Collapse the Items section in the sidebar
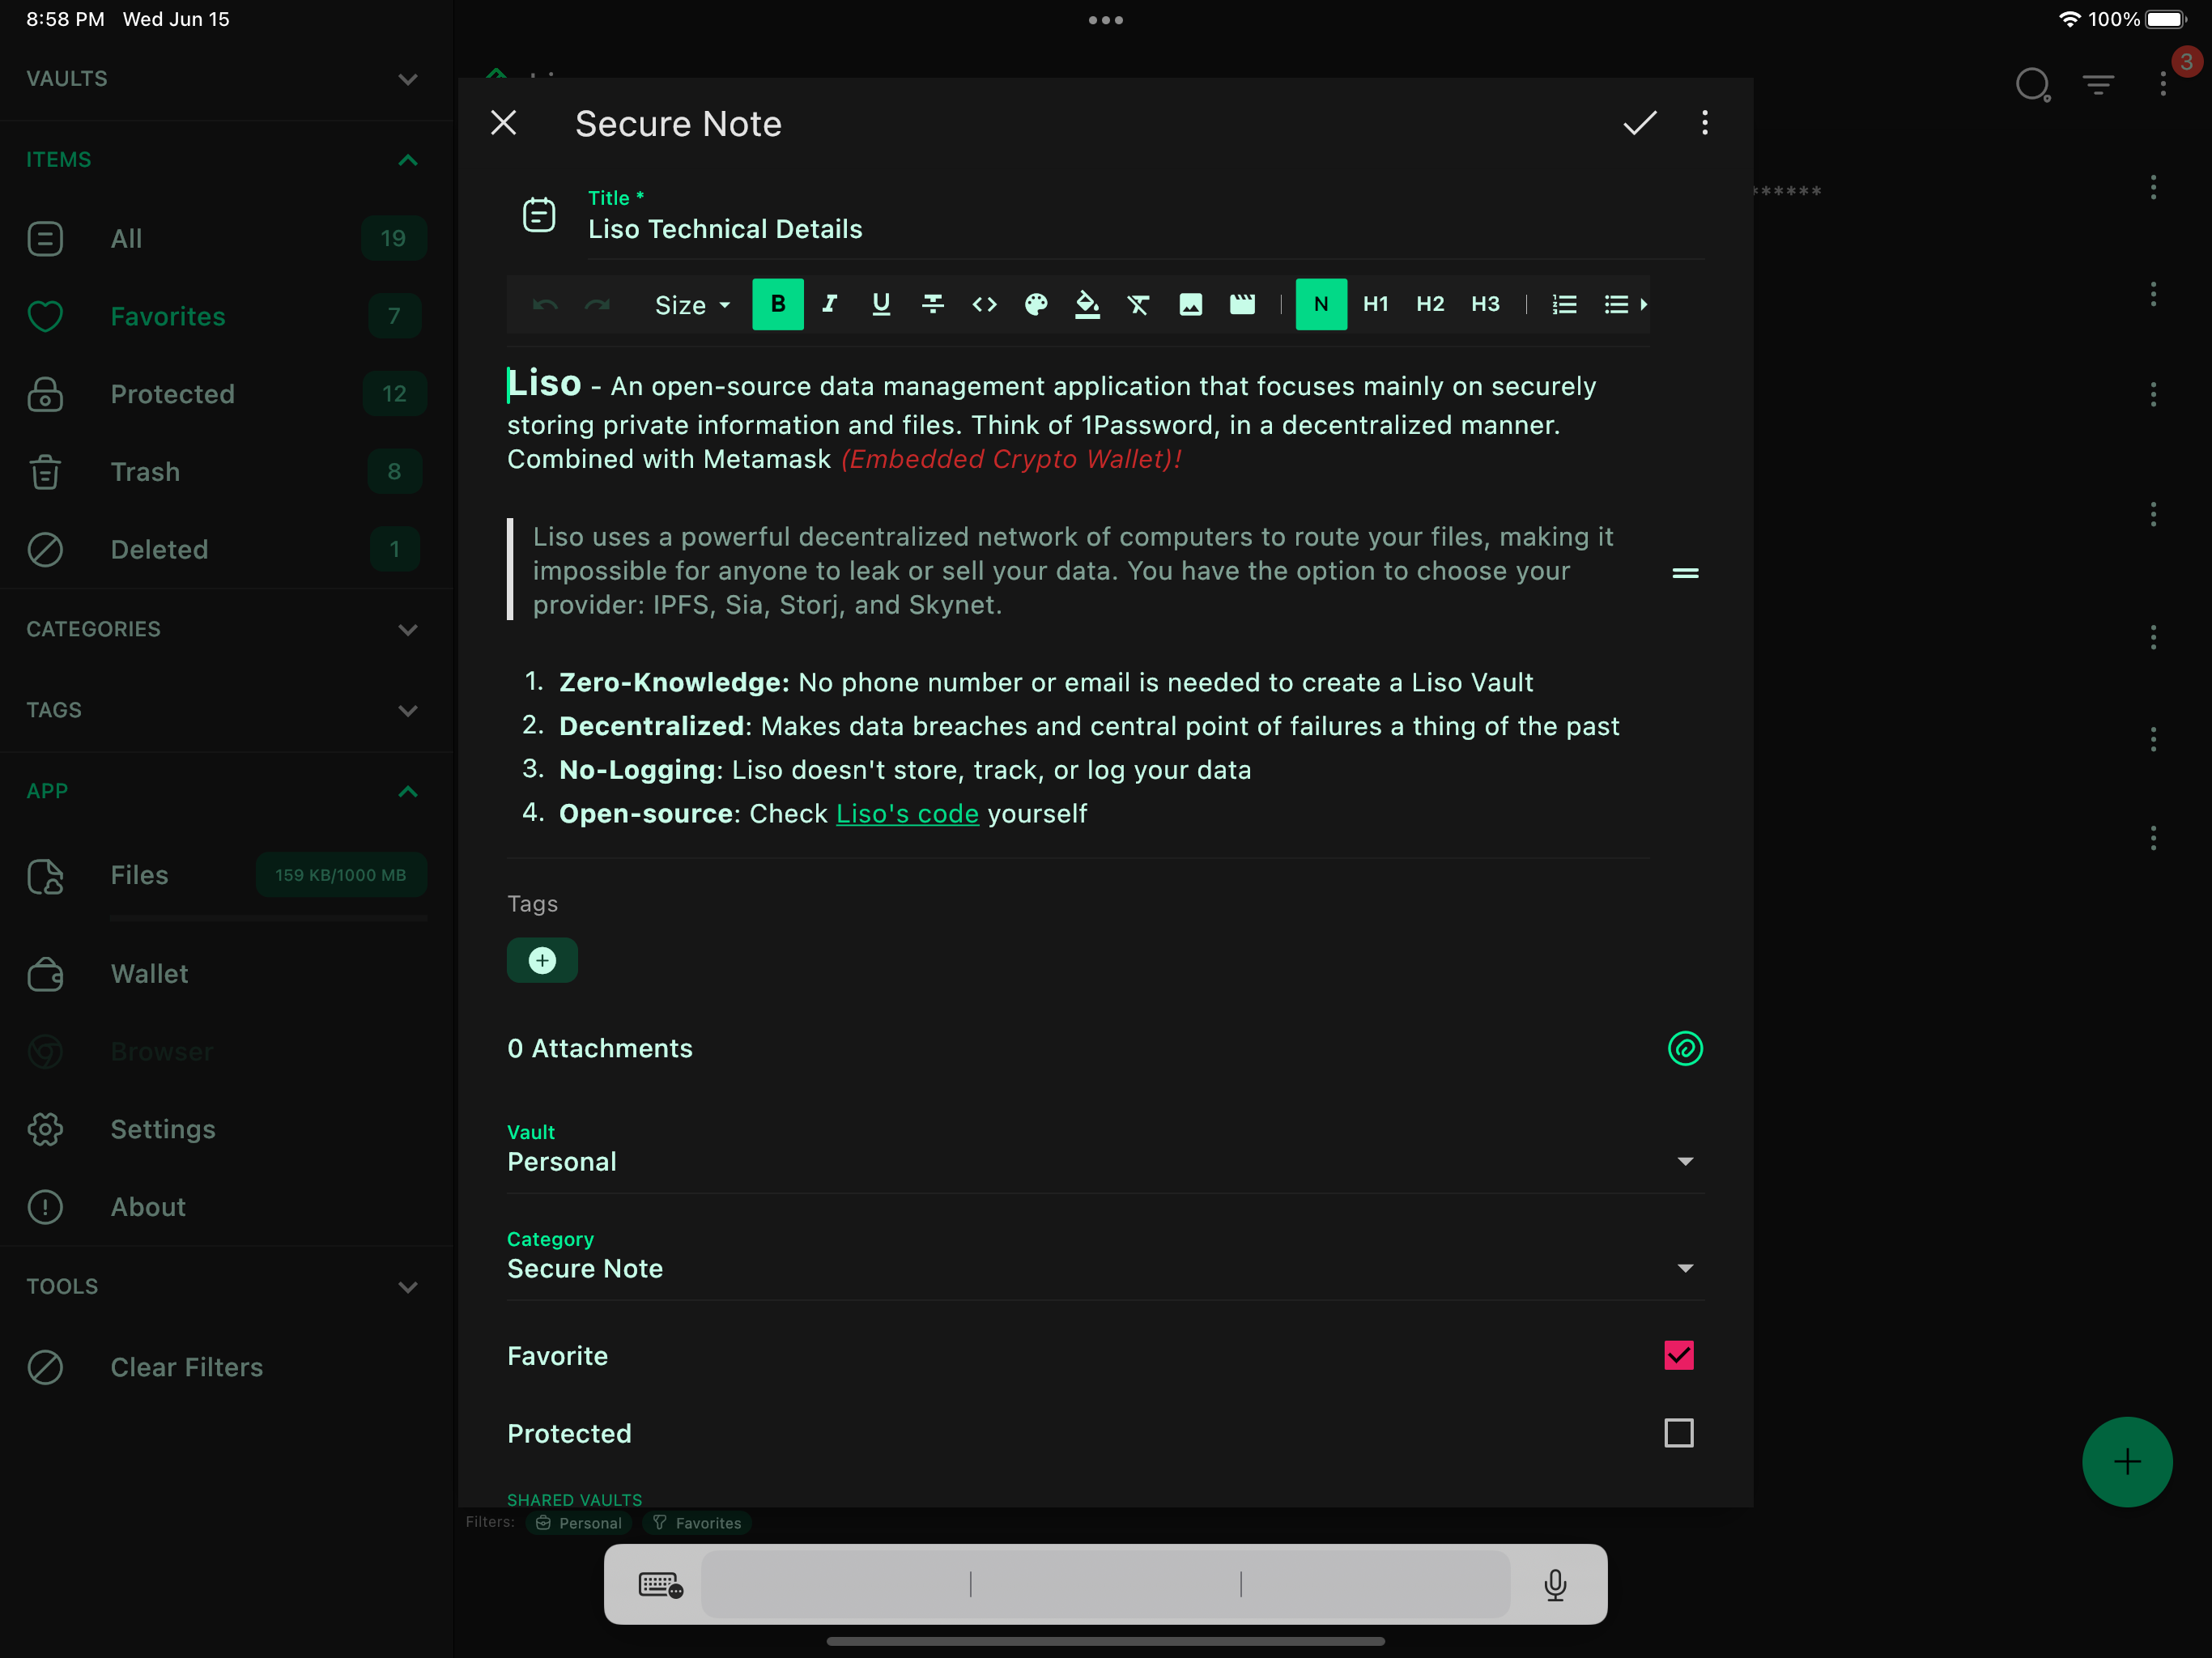 click(407, 160)
